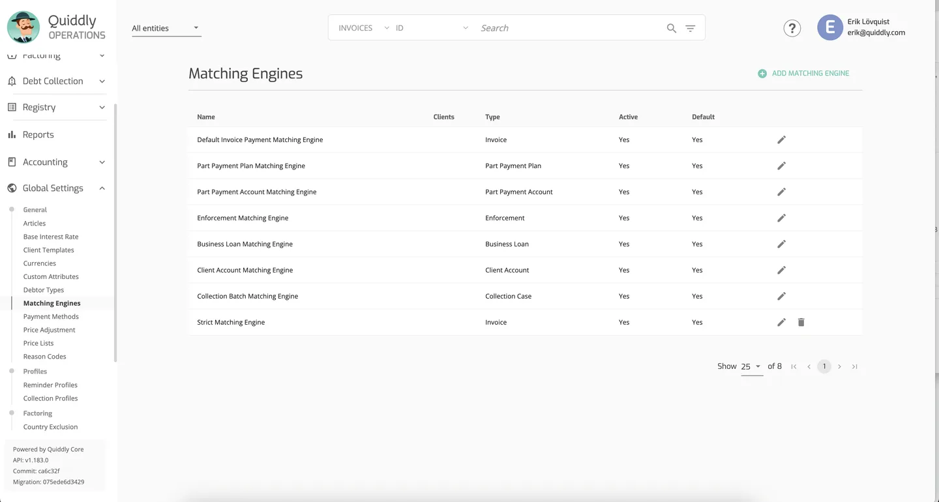Open the ID search field dropdown
This screenshot has height=502, width=939.
432,28
